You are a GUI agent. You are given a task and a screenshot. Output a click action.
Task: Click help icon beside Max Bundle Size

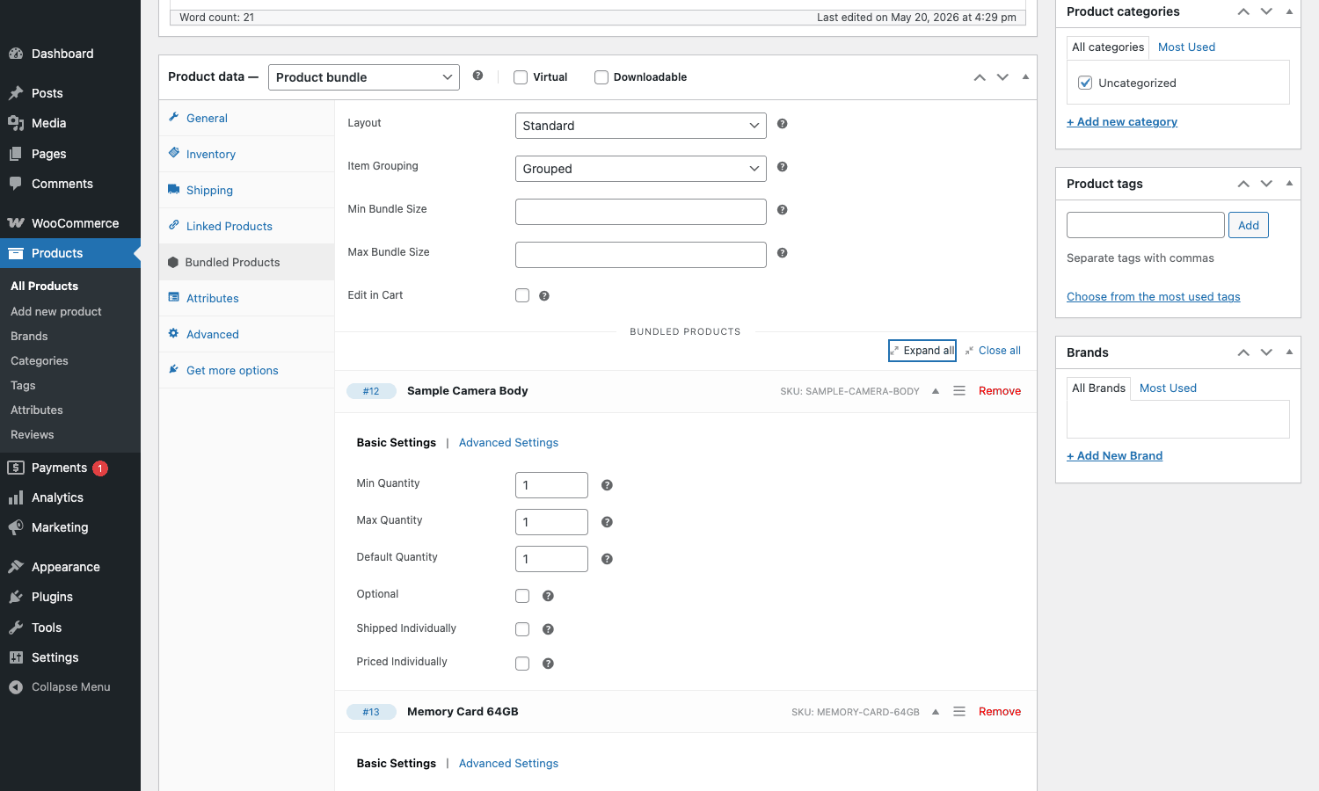click(x=782, y=253)
